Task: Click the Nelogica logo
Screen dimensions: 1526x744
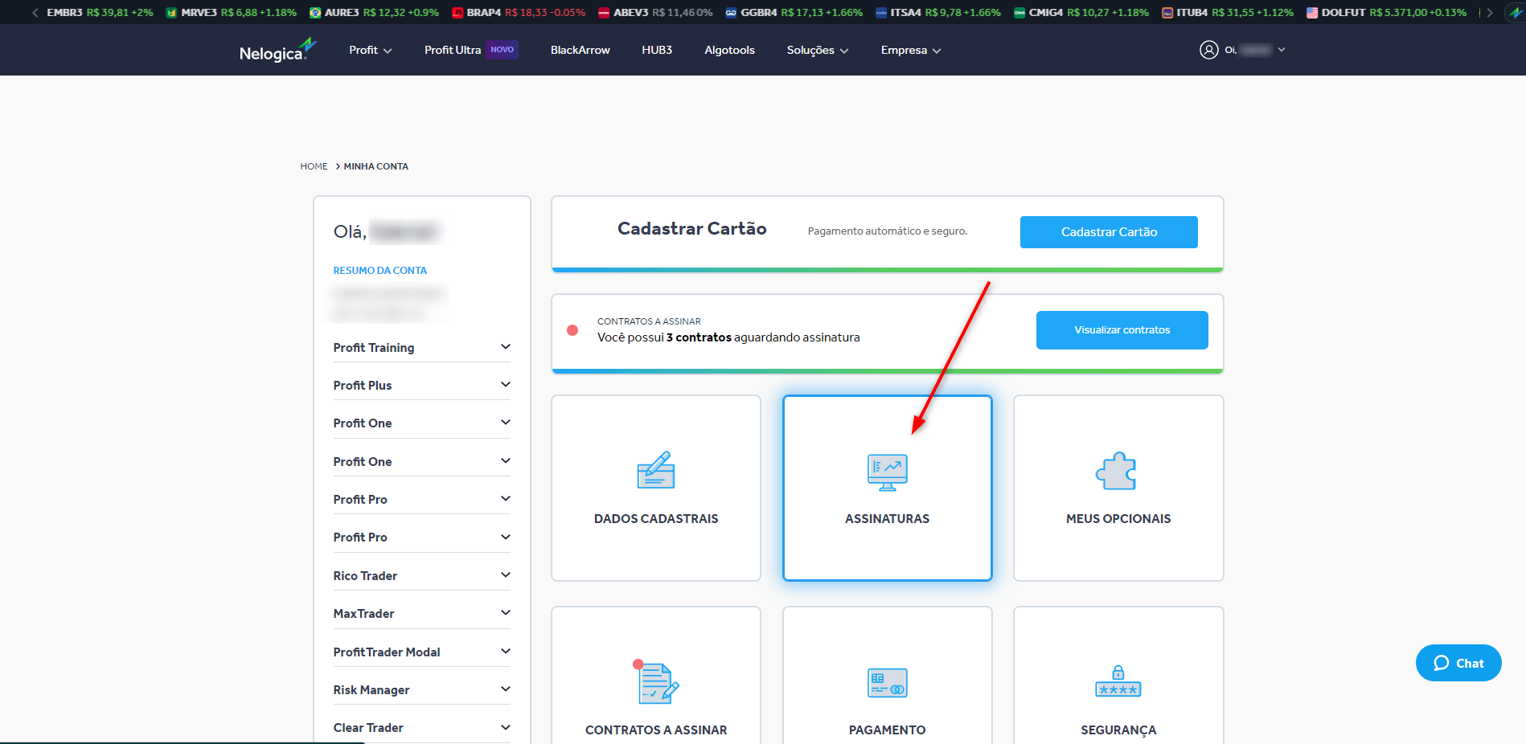Action: pos(278,50)
